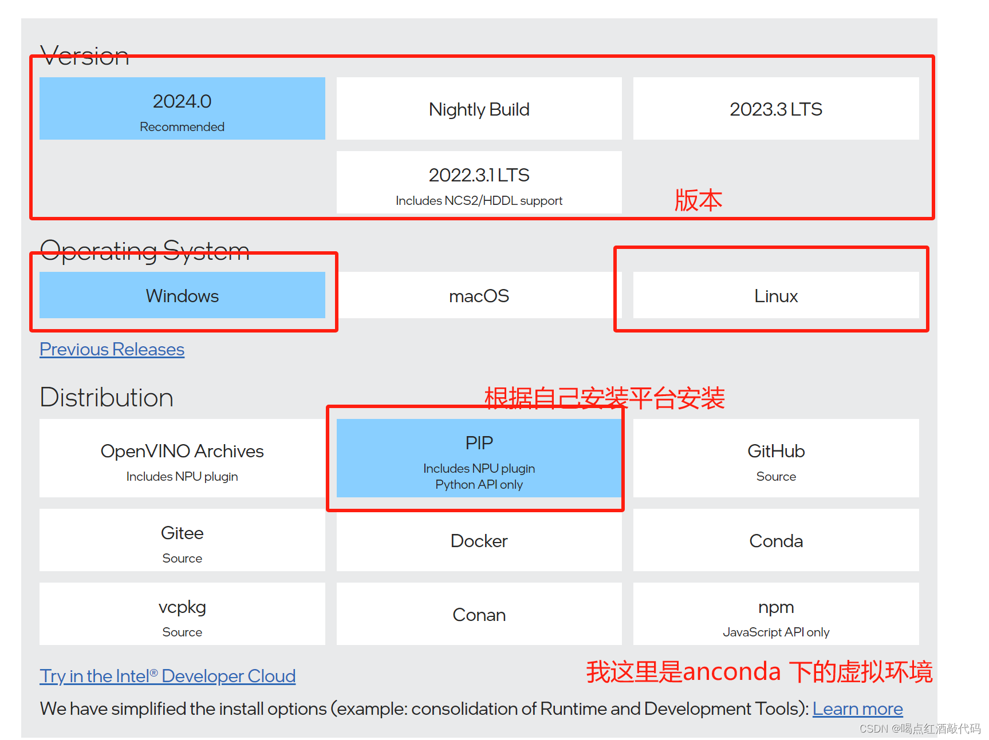This screenshot has height=740, width=989.
Task: Open the Previous Releases link
Action: pos(112,349)
